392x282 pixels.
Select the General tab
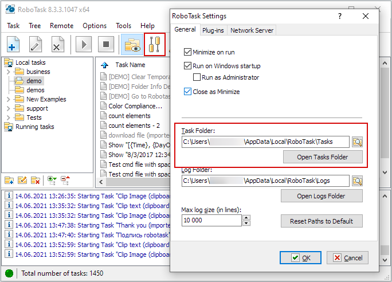[185, 29]
